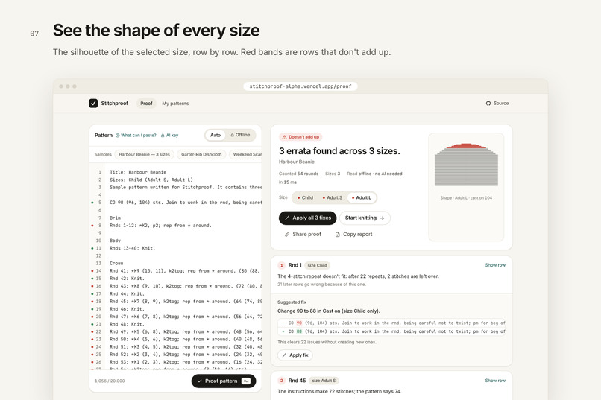Click the GitHub icon next to Source
601x400 pixels.
[488, 104]
